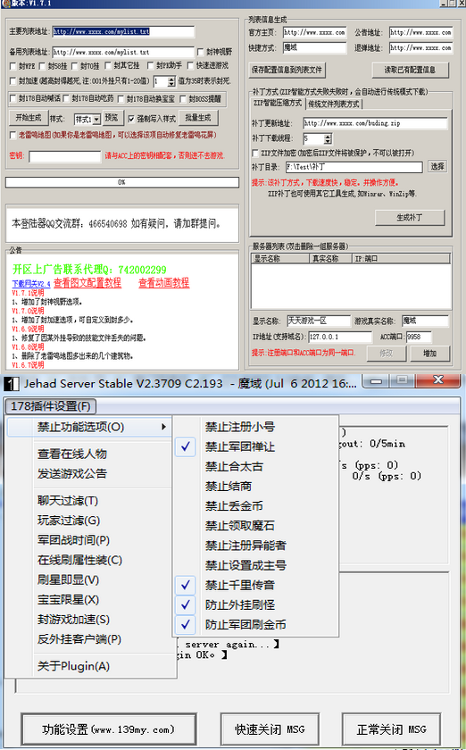Click the Jehad Server window title icon

click(x=12, y=384)
